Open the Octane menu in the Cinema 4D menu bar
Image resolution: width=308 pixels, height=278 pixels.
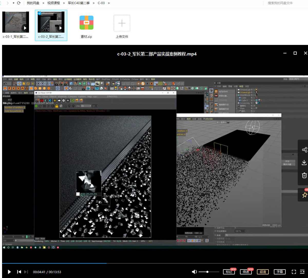[x=134, y=79]
